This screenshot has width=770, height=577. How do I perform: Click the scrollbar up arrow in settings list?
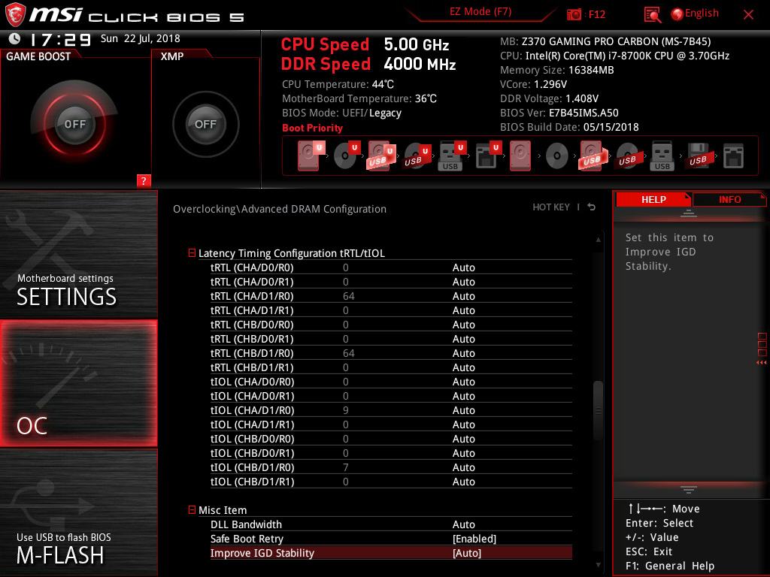pyautogui.click(x=598, y=240)
